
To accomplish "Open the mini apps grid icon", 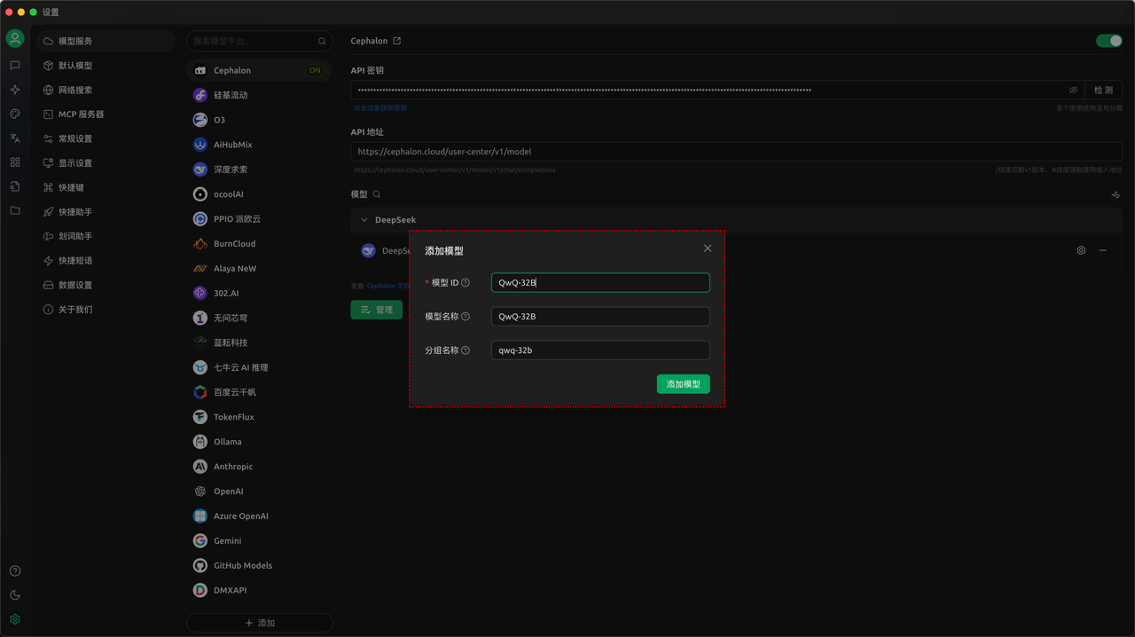I will pos(15,162).
